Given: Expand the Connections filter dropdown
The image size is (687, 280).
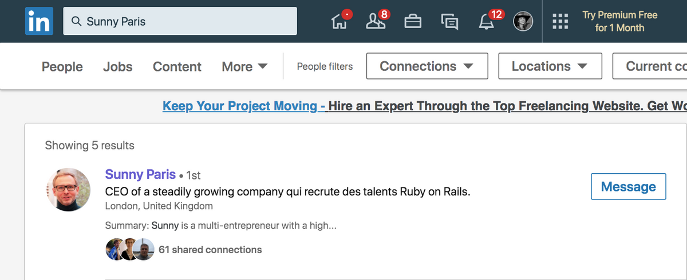Looking at the screenshot, I should click(x=427, y=66).
